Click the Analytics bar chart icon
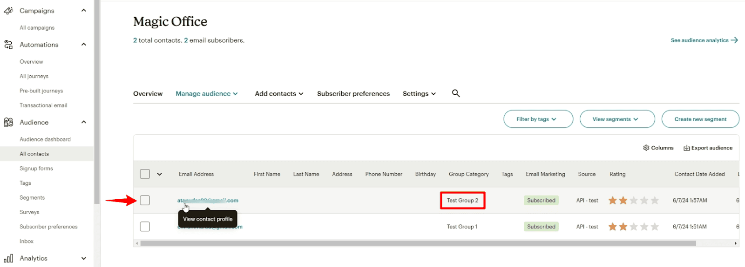Viewport: 745px width, 267px height. pos(8,258)
